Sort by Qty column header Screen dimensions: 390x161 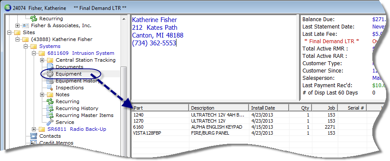(x=300, y=108)
